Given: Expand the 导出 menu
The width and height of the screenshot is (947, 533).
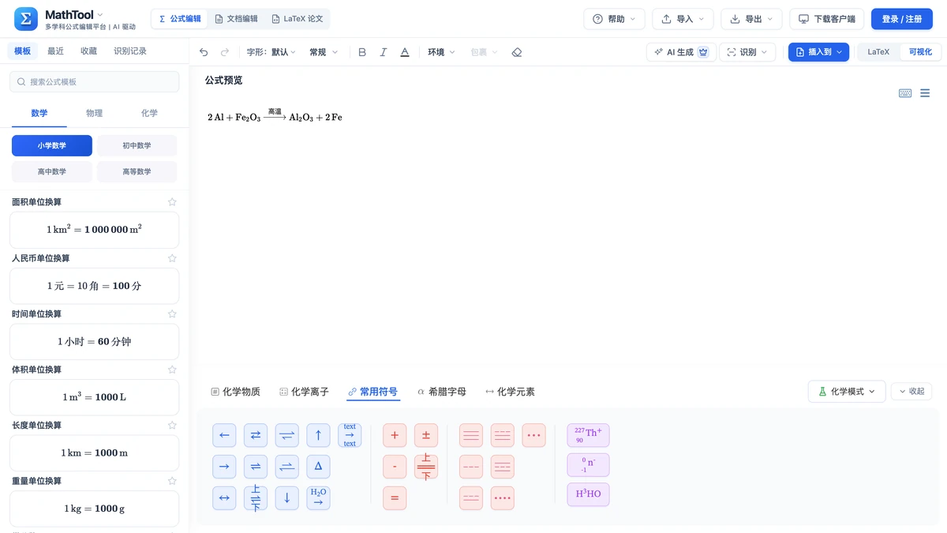Looking at the screenshot, I should (751, 19).
